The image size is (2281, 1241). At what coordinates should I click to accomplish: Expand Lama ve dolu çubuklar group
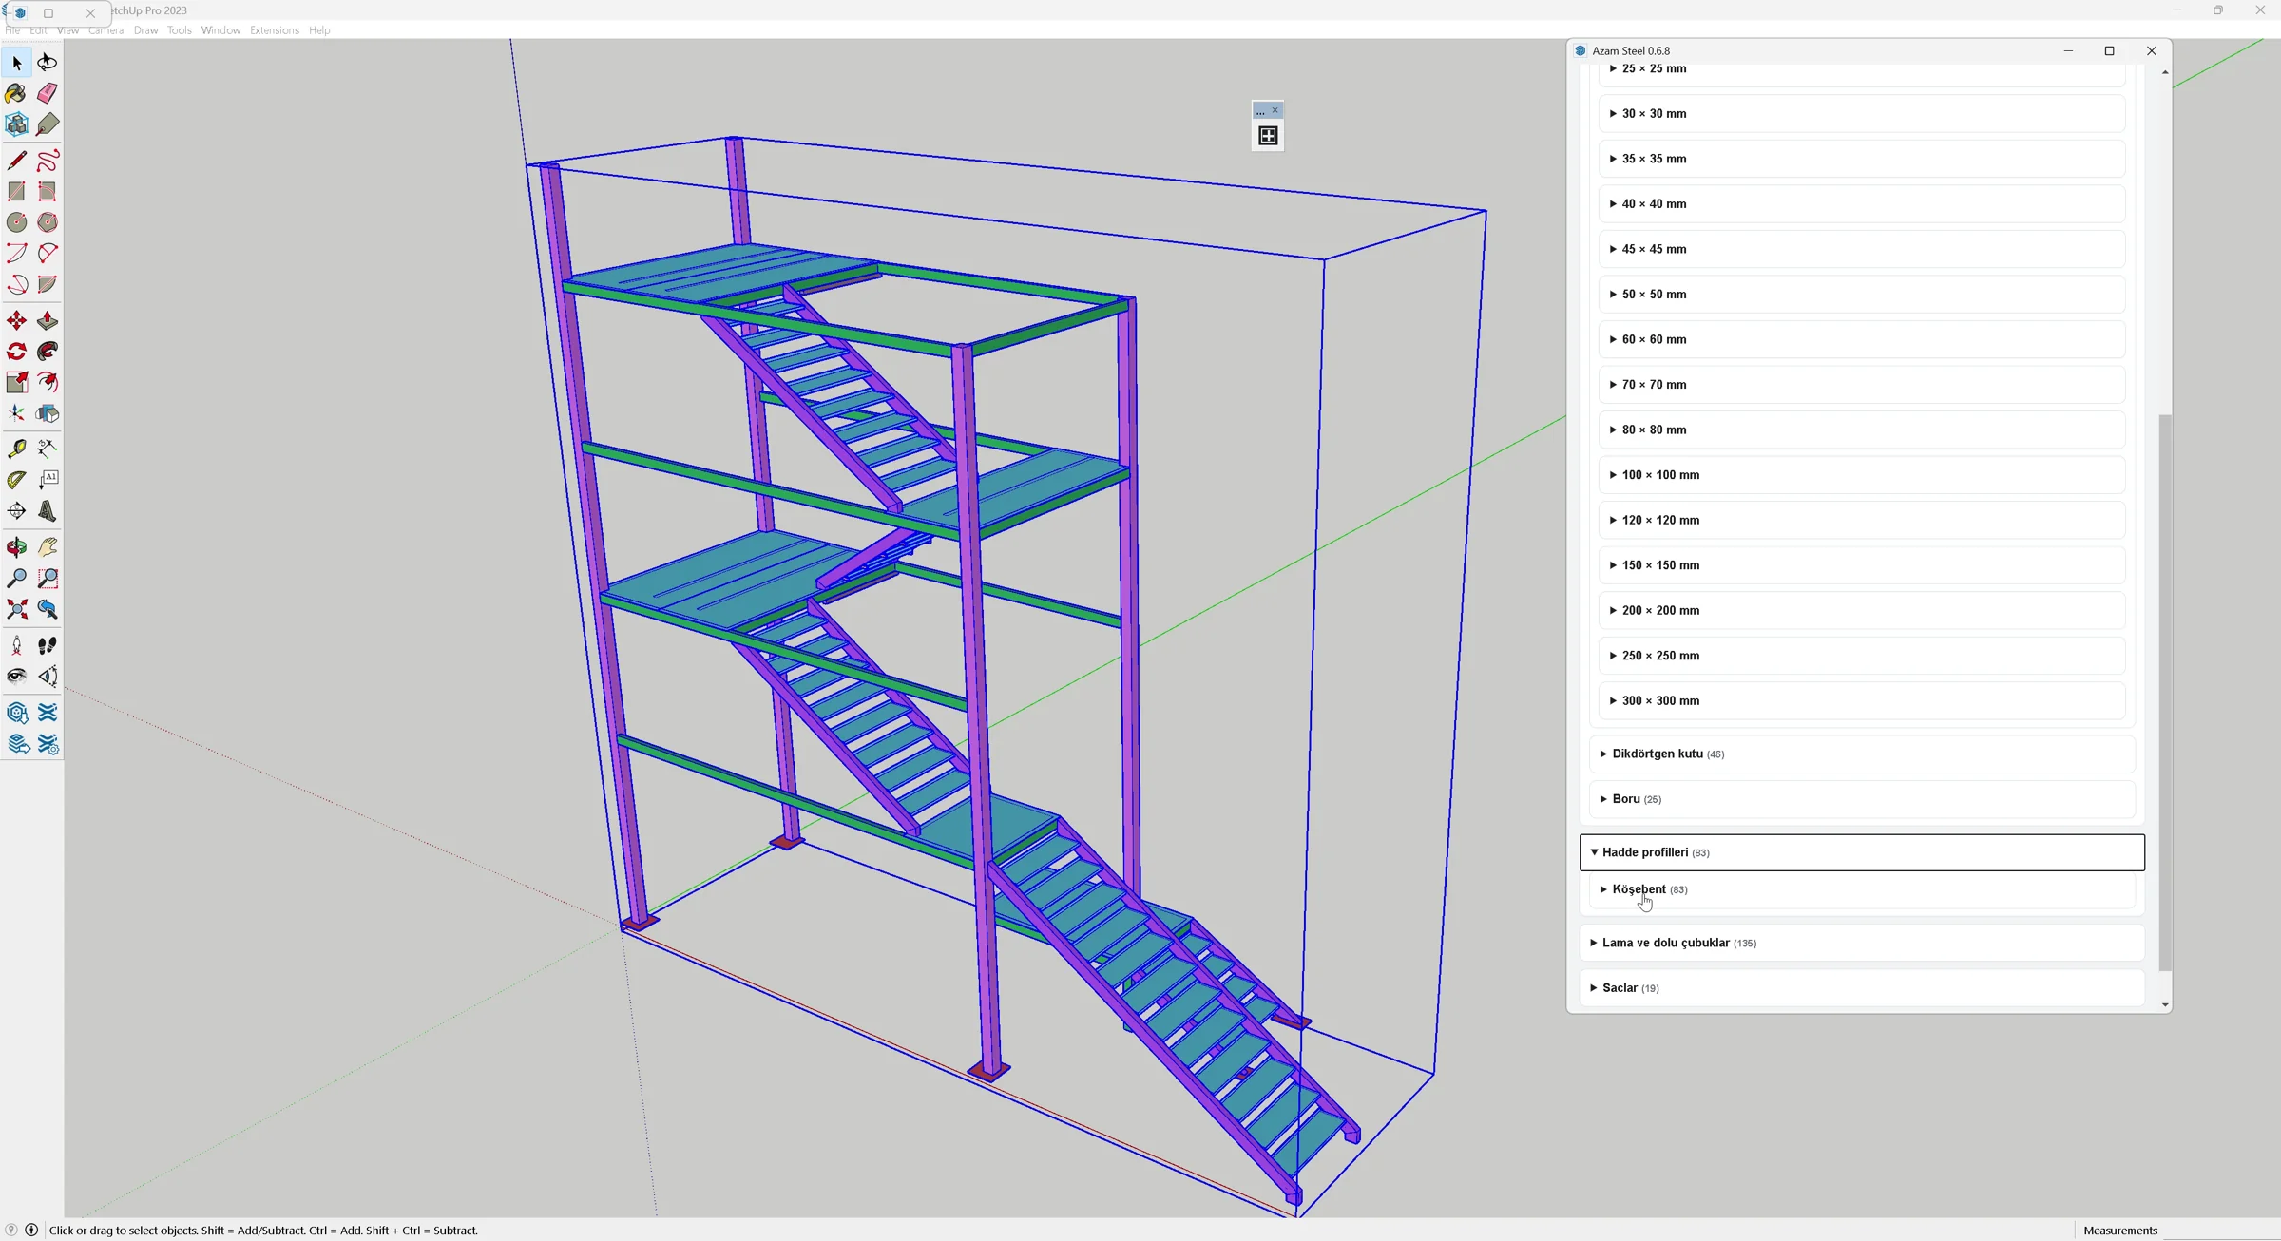[1861, 943]
